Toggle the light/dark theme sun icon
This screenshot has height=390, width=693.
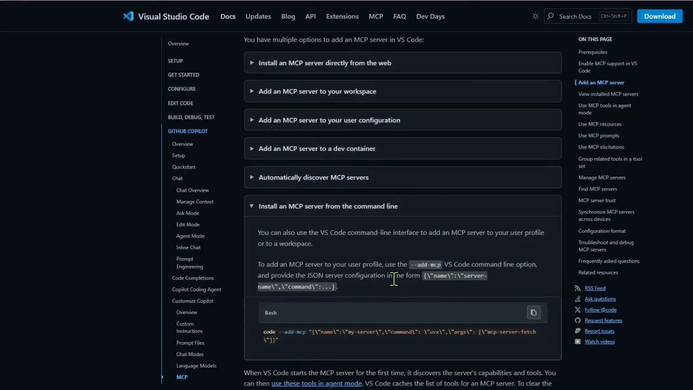click(x=535, y=16)
